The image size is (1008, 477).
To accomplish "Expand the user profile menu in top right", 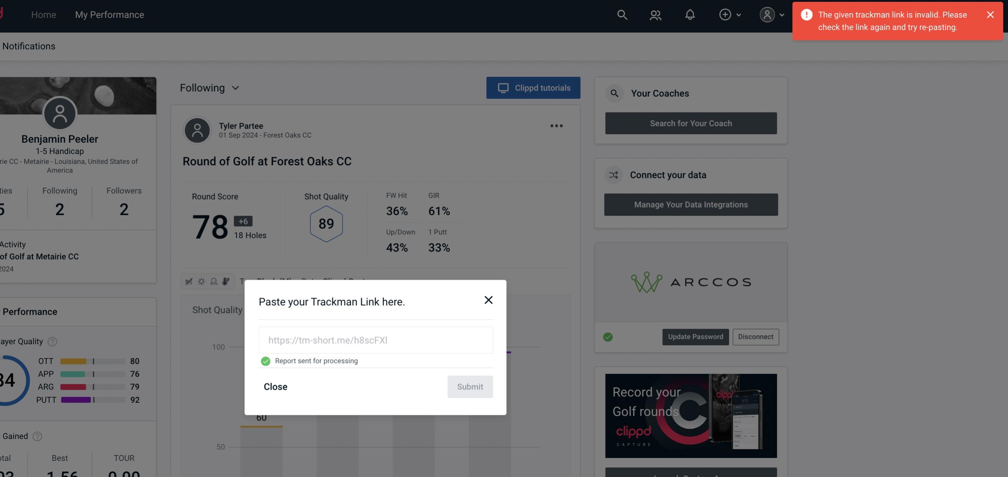I will coord(771,14).
